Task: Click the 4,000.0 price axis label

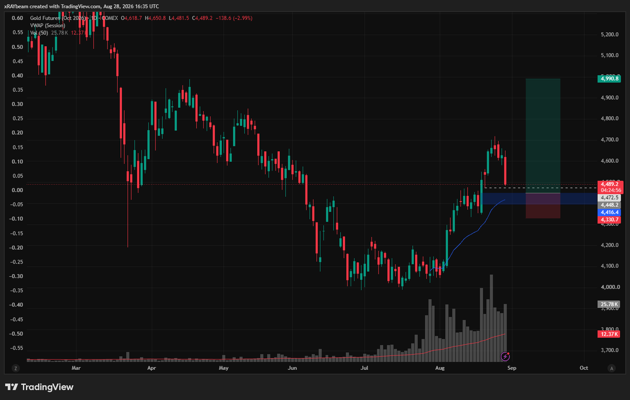Action: tap(608, 287)
